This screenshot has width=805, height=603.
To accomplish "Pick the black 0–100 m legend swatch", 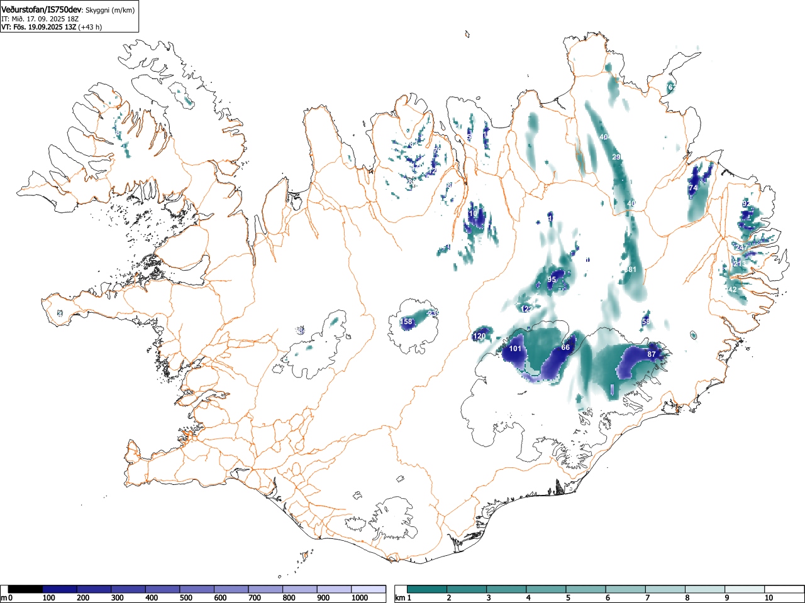I will coord(26,589).
